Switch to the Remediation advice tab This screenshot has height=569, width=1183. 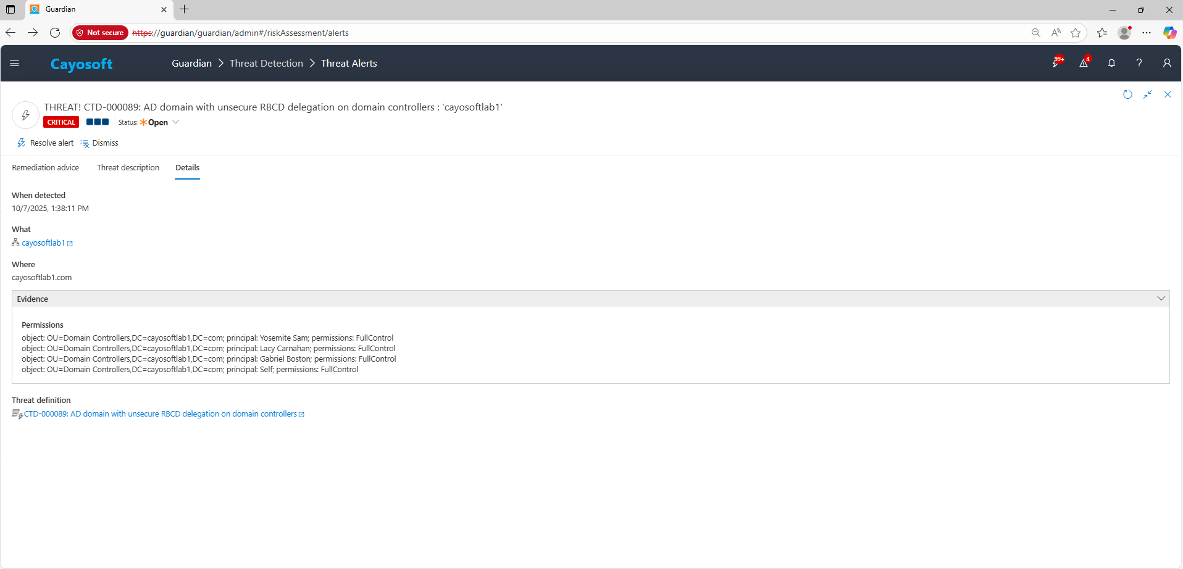pyautogui.click(x=46, y=168)
